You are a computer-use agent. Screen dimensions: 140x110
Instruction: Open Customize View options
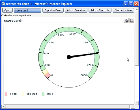(123, 10)
